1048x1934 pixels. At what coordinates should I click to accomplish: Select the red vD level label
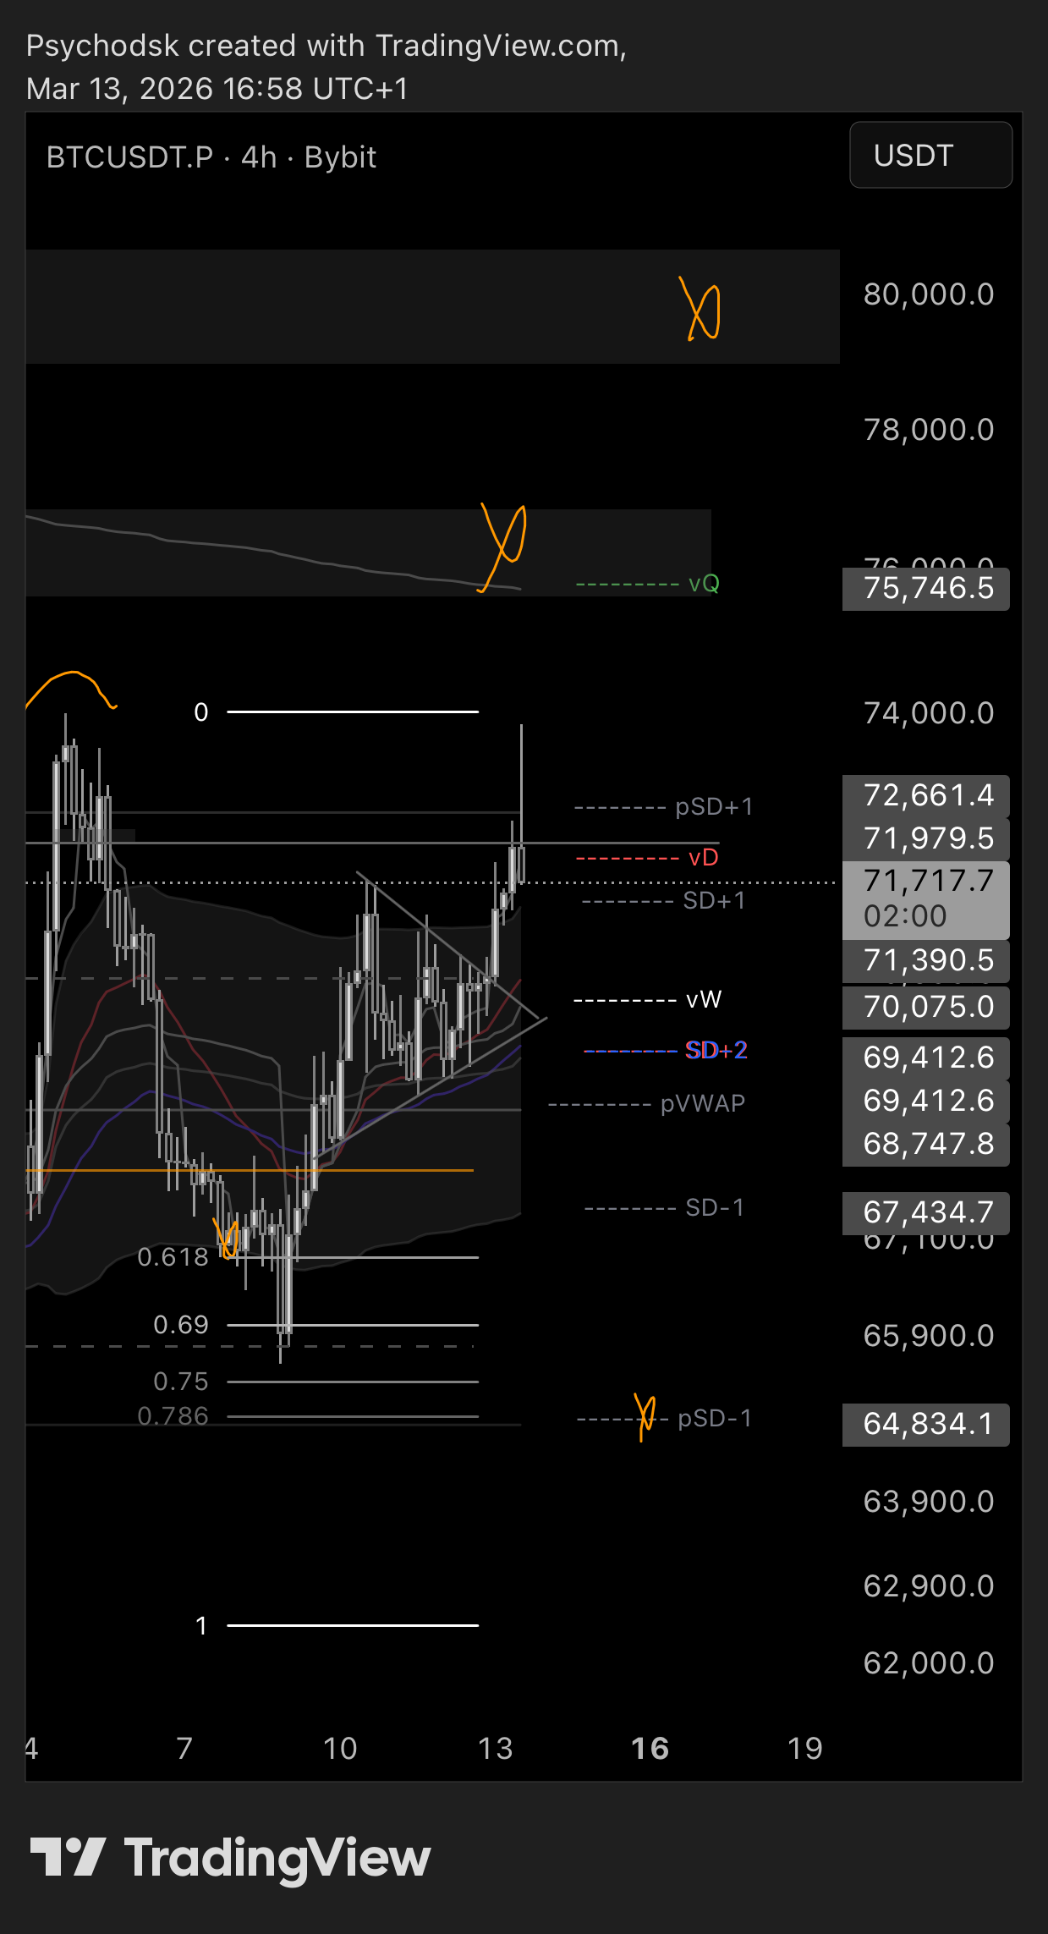pyautogui.click(x=703, y=858)
